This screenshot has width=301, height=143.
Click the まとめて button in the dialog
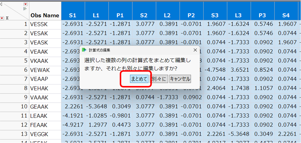click(139, 79)
